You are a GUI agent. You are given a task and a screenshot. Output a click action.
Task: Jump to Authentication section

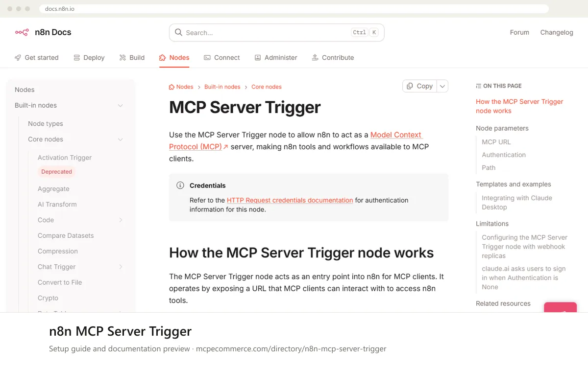click(x=504, y=155)
